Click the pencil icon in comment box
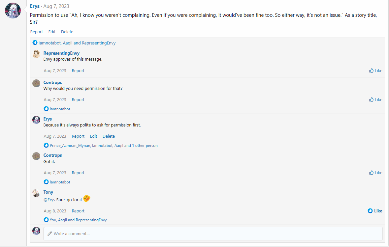The image size is (389, 247). point(50,233)
